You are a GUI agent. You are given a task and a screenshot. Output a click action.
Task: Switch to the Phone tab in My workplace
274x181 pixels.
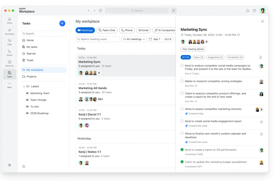[127, 30]
